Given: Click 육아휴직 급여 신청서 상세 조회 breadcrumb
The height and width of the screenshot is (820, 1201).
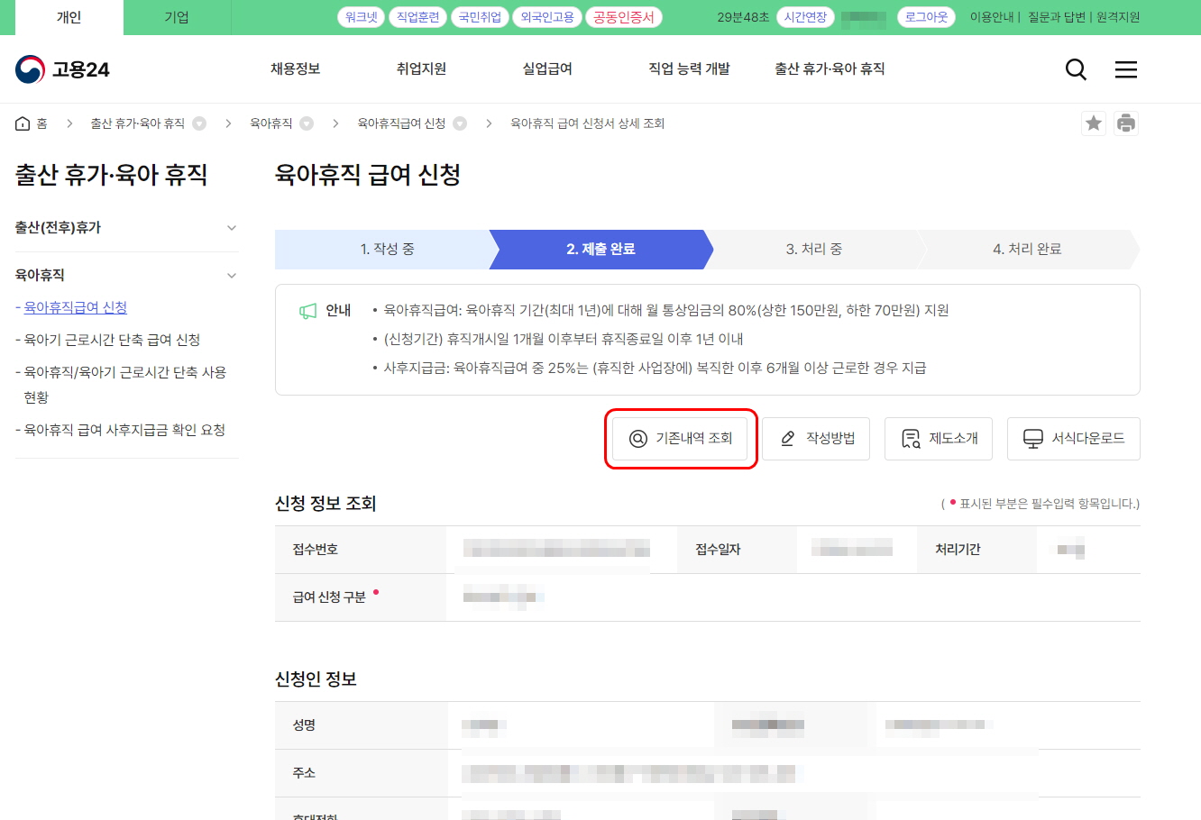Looking at the screenshot, I should [588, 123].
